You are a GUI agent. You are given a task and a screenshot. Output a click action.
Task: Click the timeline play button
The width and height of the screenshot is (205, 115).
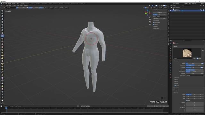[86, 106]
